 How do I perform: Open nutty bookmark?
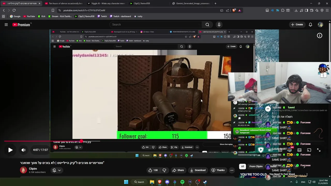(x=138, y=16)
